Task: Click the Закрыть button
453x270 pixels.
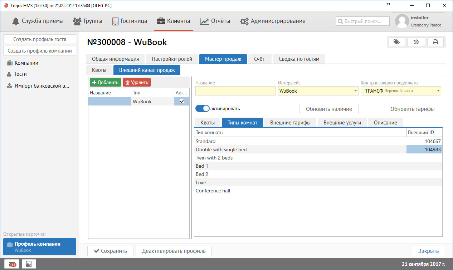Action: click(x=428, y=251)
